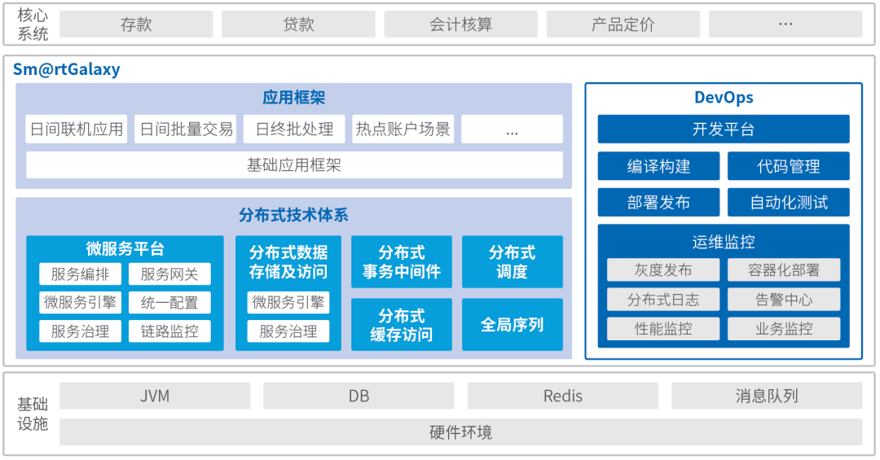The image size is (880, 460).
Task: Click the 灰度发布 box
Action: (663, 270)
